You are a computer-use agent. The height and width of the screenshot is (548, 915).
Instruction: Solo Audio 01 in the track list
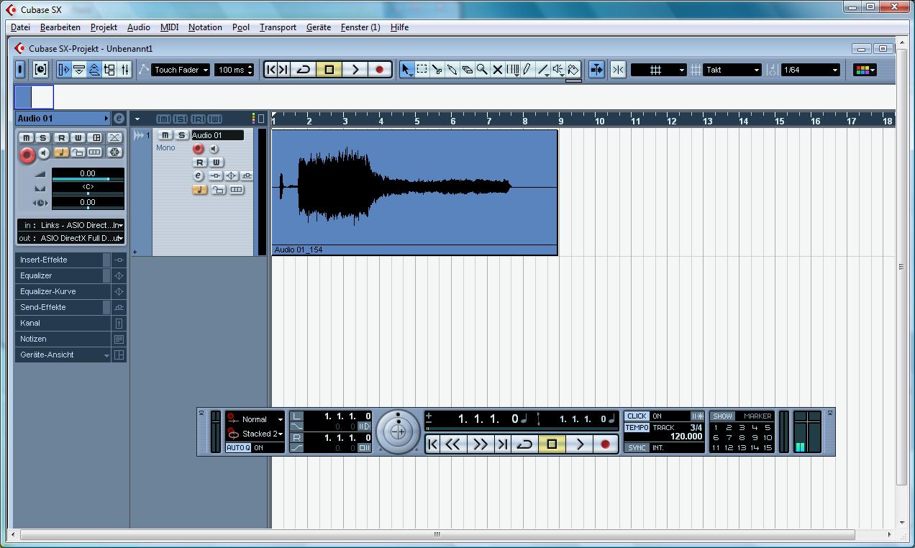point(181,135)
